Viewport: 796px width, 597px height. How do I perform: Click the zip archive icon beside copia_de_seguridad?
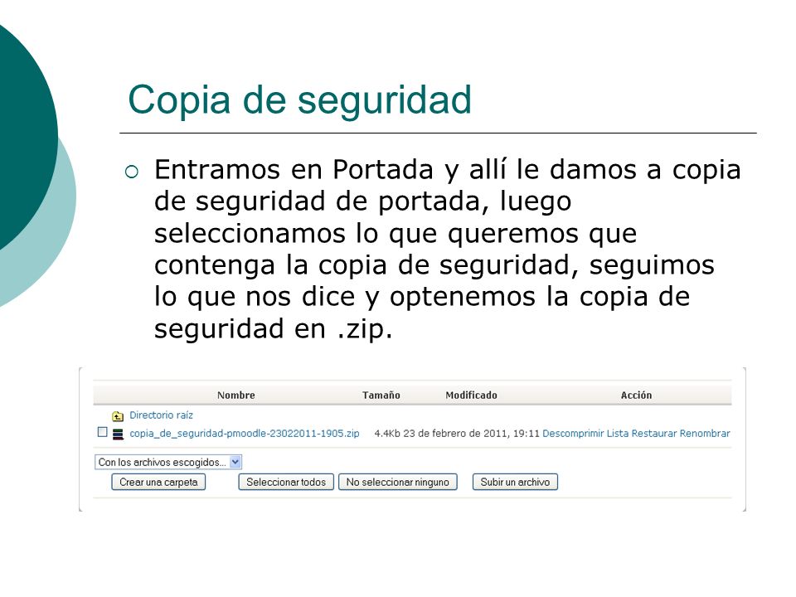pyautogui.click(x=118, y=434)
